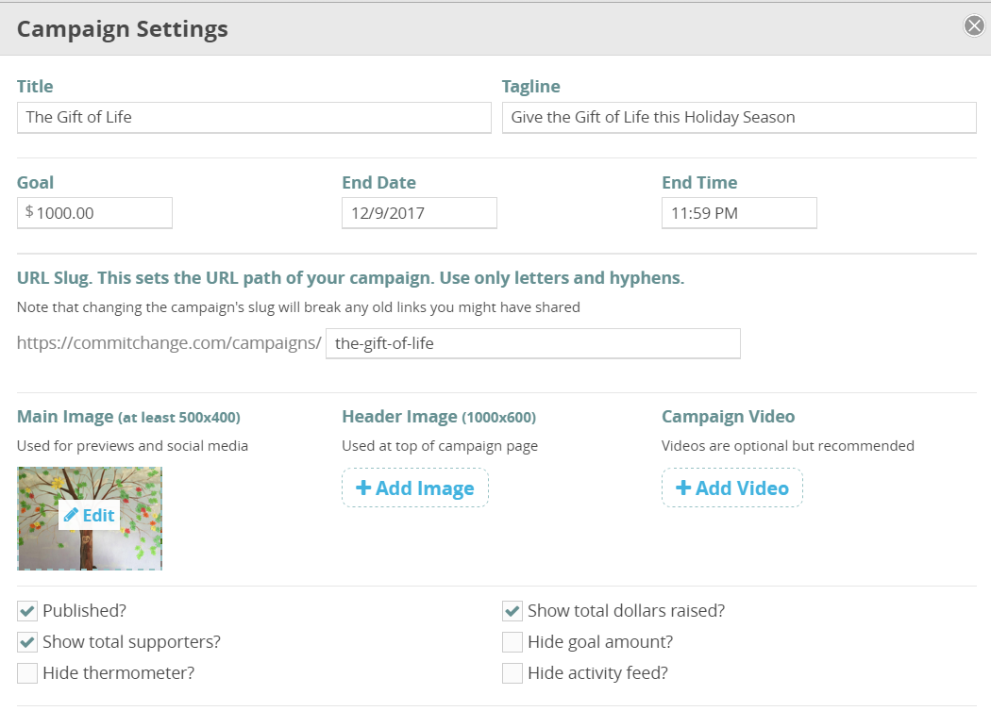The height and width of the screenshot is (711, 991).
Task: Open the End Date field
Action: tap(419, 213)
